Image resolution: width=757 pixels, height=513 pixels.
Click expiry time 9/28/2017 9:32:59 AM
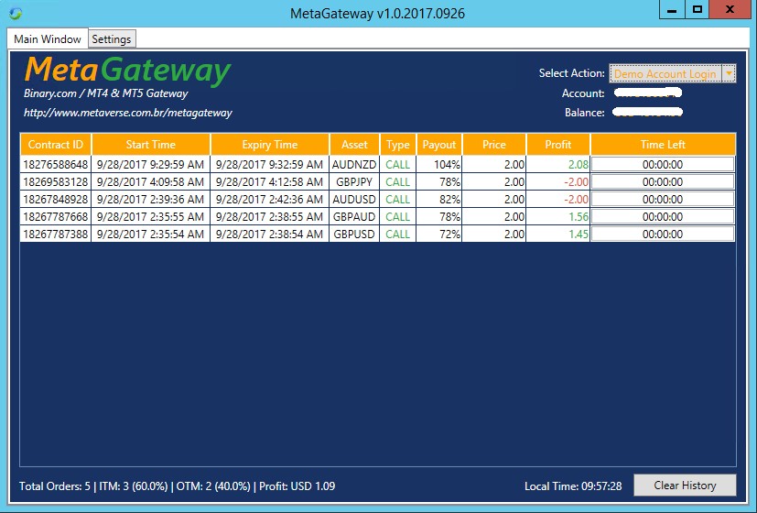(x=269, y=165)
